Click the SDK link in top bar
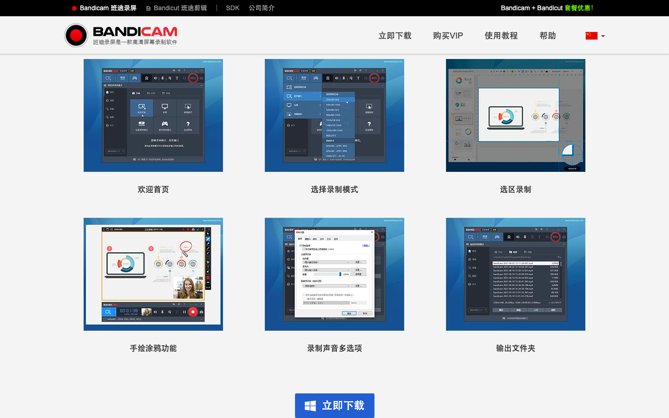 (x=233, y=8)
